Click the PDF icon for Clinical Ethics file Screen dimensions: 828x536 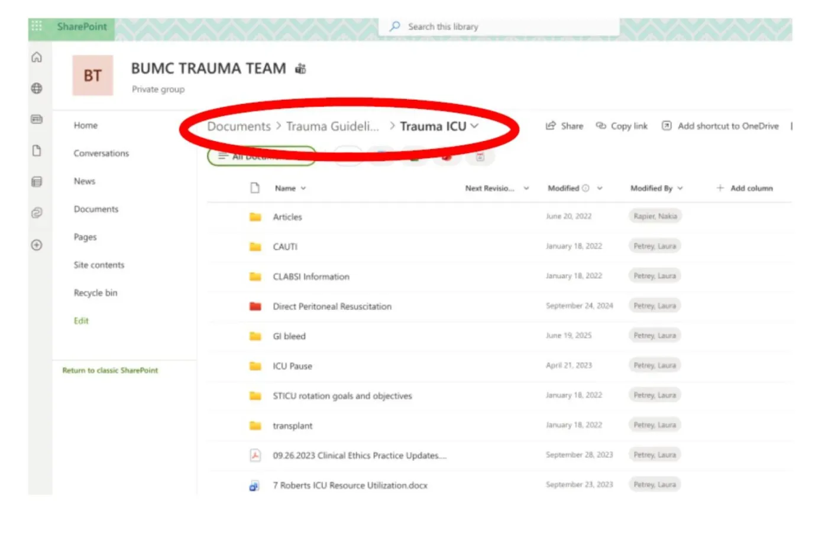coord(255,455)
